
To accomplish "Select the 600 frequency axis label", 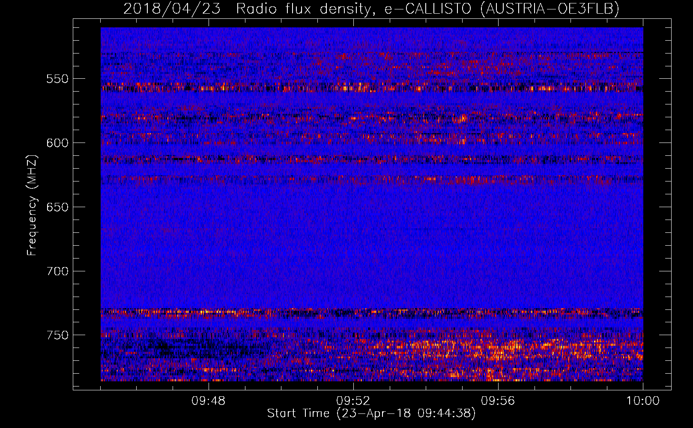I will point(57,143).
